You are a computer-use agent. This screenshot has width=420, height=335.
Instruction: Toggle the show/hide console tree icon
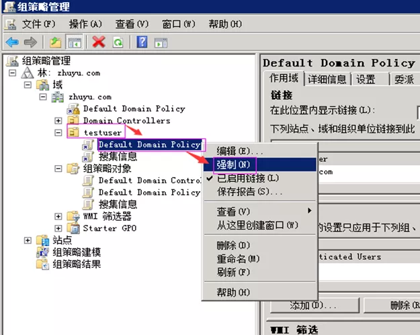click(74, 42)
